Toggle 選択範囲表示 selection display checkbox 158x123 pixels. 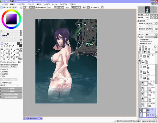(x=36, y=7)
